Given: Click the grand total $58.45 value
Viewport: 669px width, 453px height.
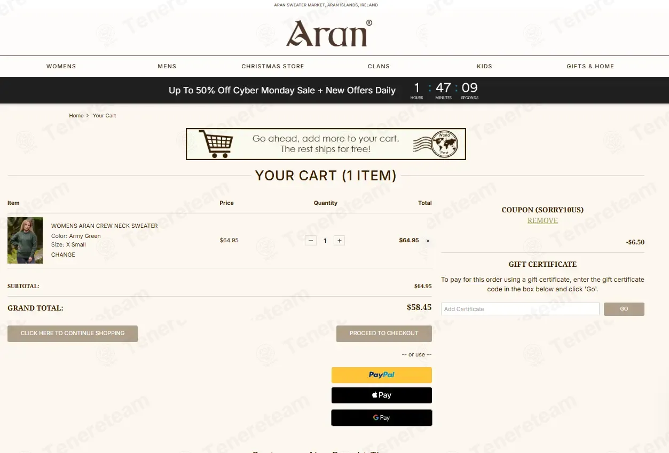Looking at the screenshot, I should tap(419, 307).
